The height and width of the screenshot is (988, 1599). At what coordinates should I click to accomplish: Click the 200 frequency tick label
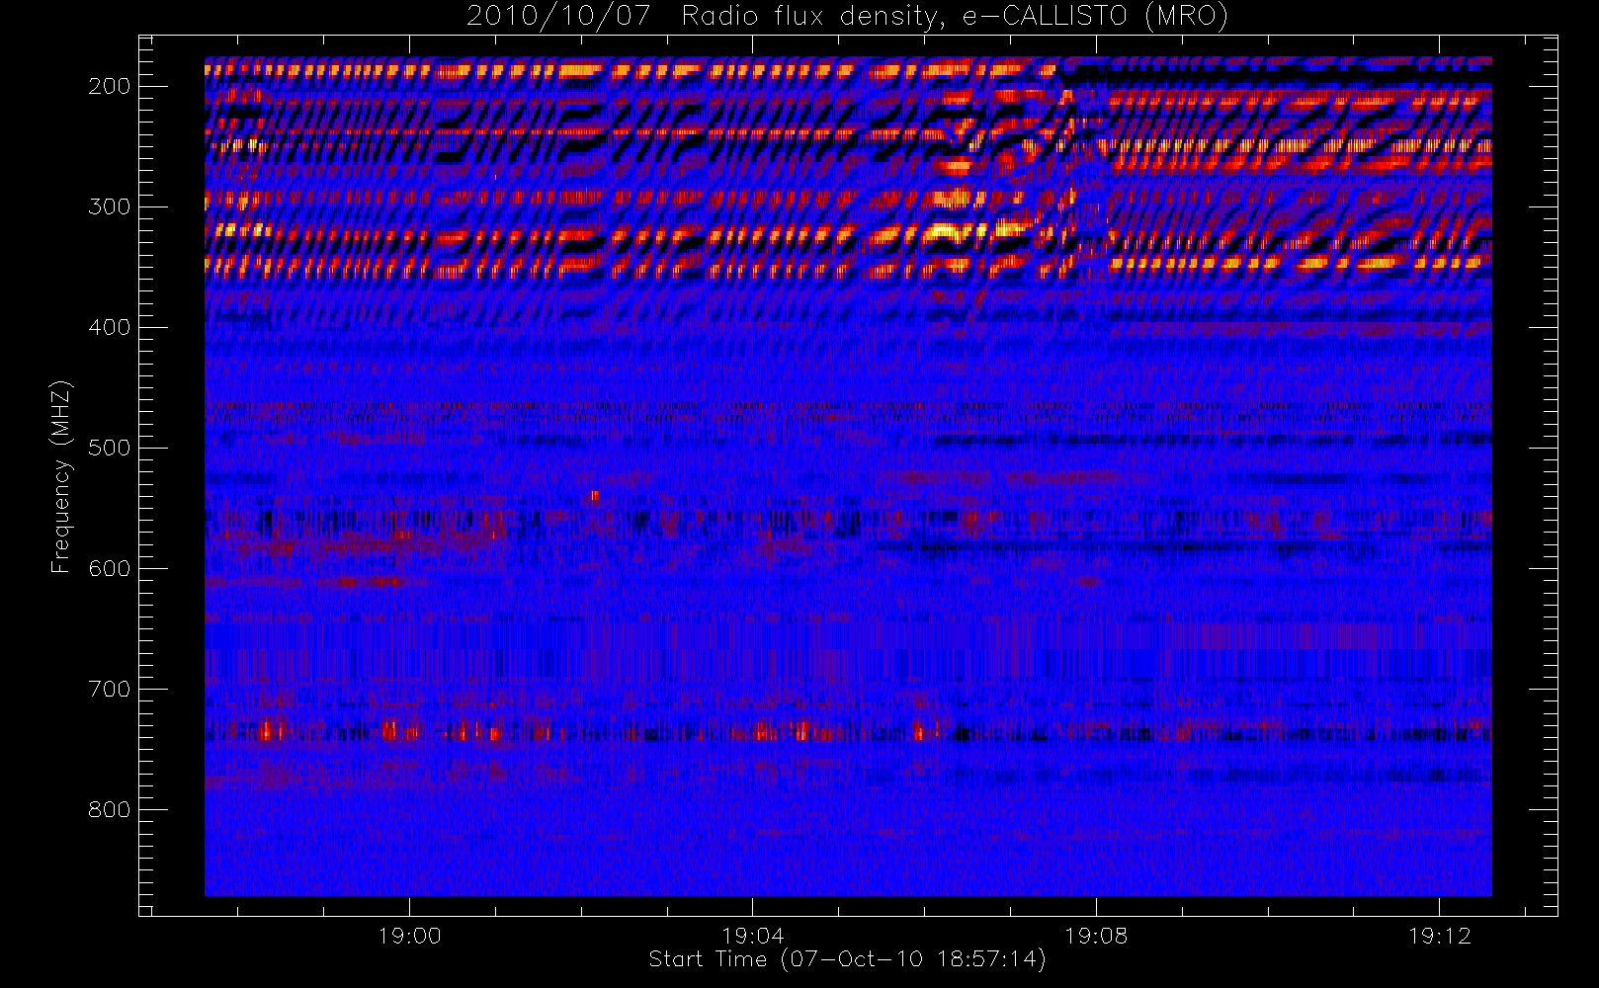pos(109,86)
